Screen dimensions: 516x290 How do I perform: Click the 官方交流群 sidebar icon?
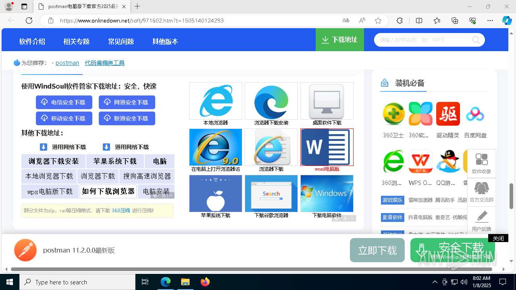(x=481, y=188)
